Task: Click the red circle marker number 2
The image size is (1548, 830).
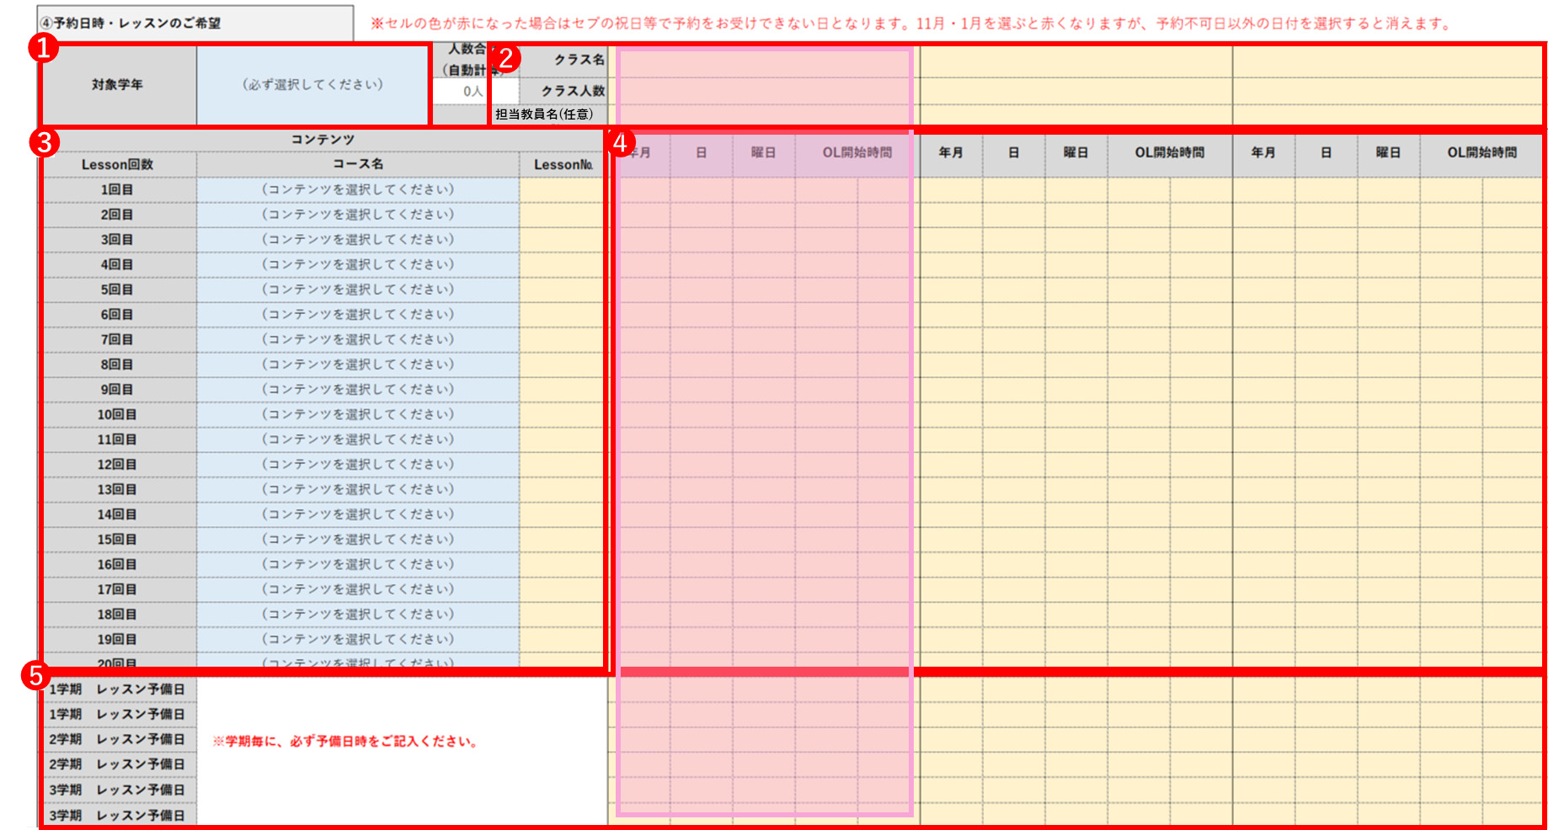Action: [505, 59]
